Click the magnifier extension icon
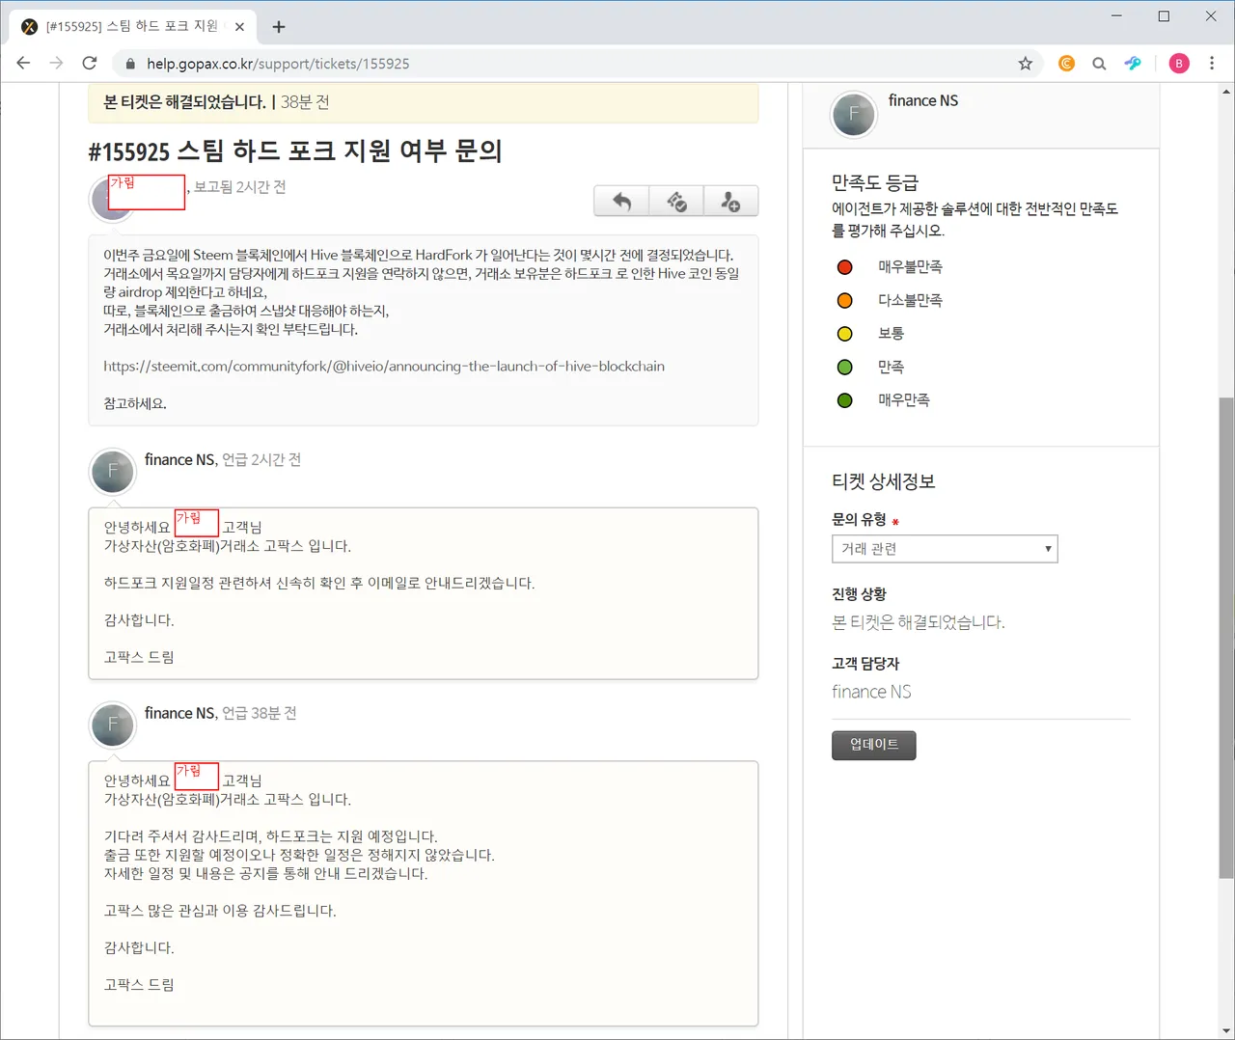 pos(1099,64)
